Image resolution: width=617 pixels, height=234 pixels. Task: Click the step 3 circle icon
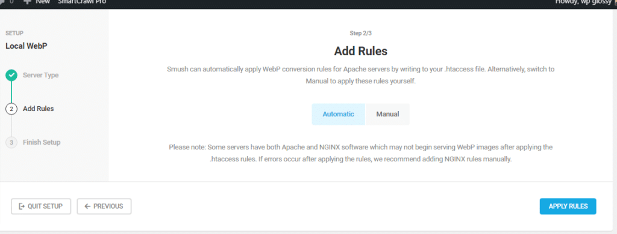pos(11,143)
